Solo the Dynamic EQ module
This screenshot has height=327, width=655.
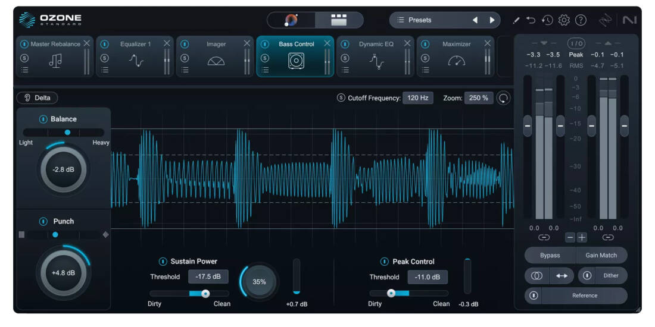345,58
